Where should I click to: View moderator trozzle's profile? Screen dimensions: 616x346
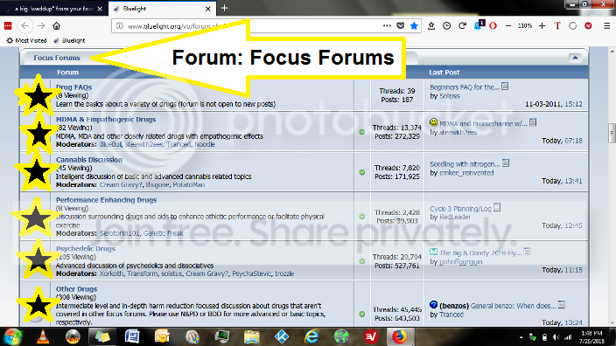click(x=284, y=273)
